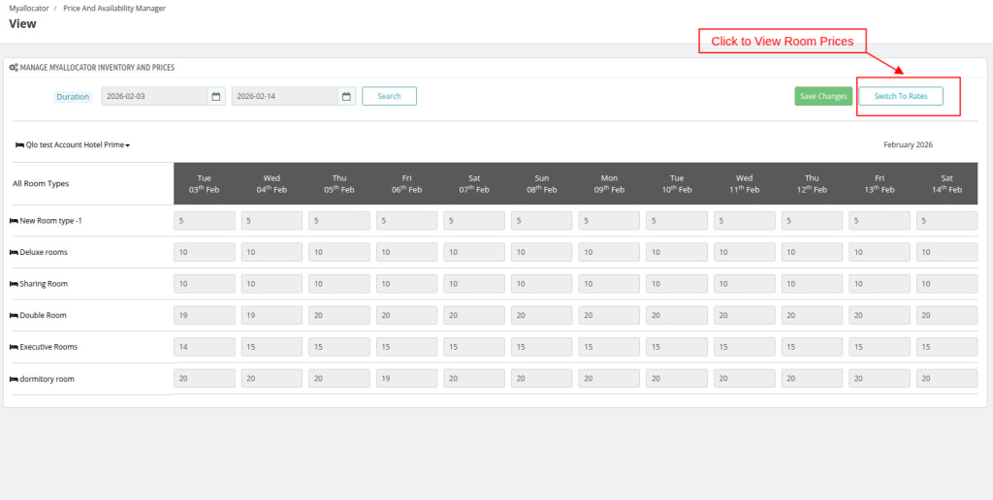Viewport: 993px width, 500px height.
Task: Open calendar picker for start date
Action: tap(216, 96)
